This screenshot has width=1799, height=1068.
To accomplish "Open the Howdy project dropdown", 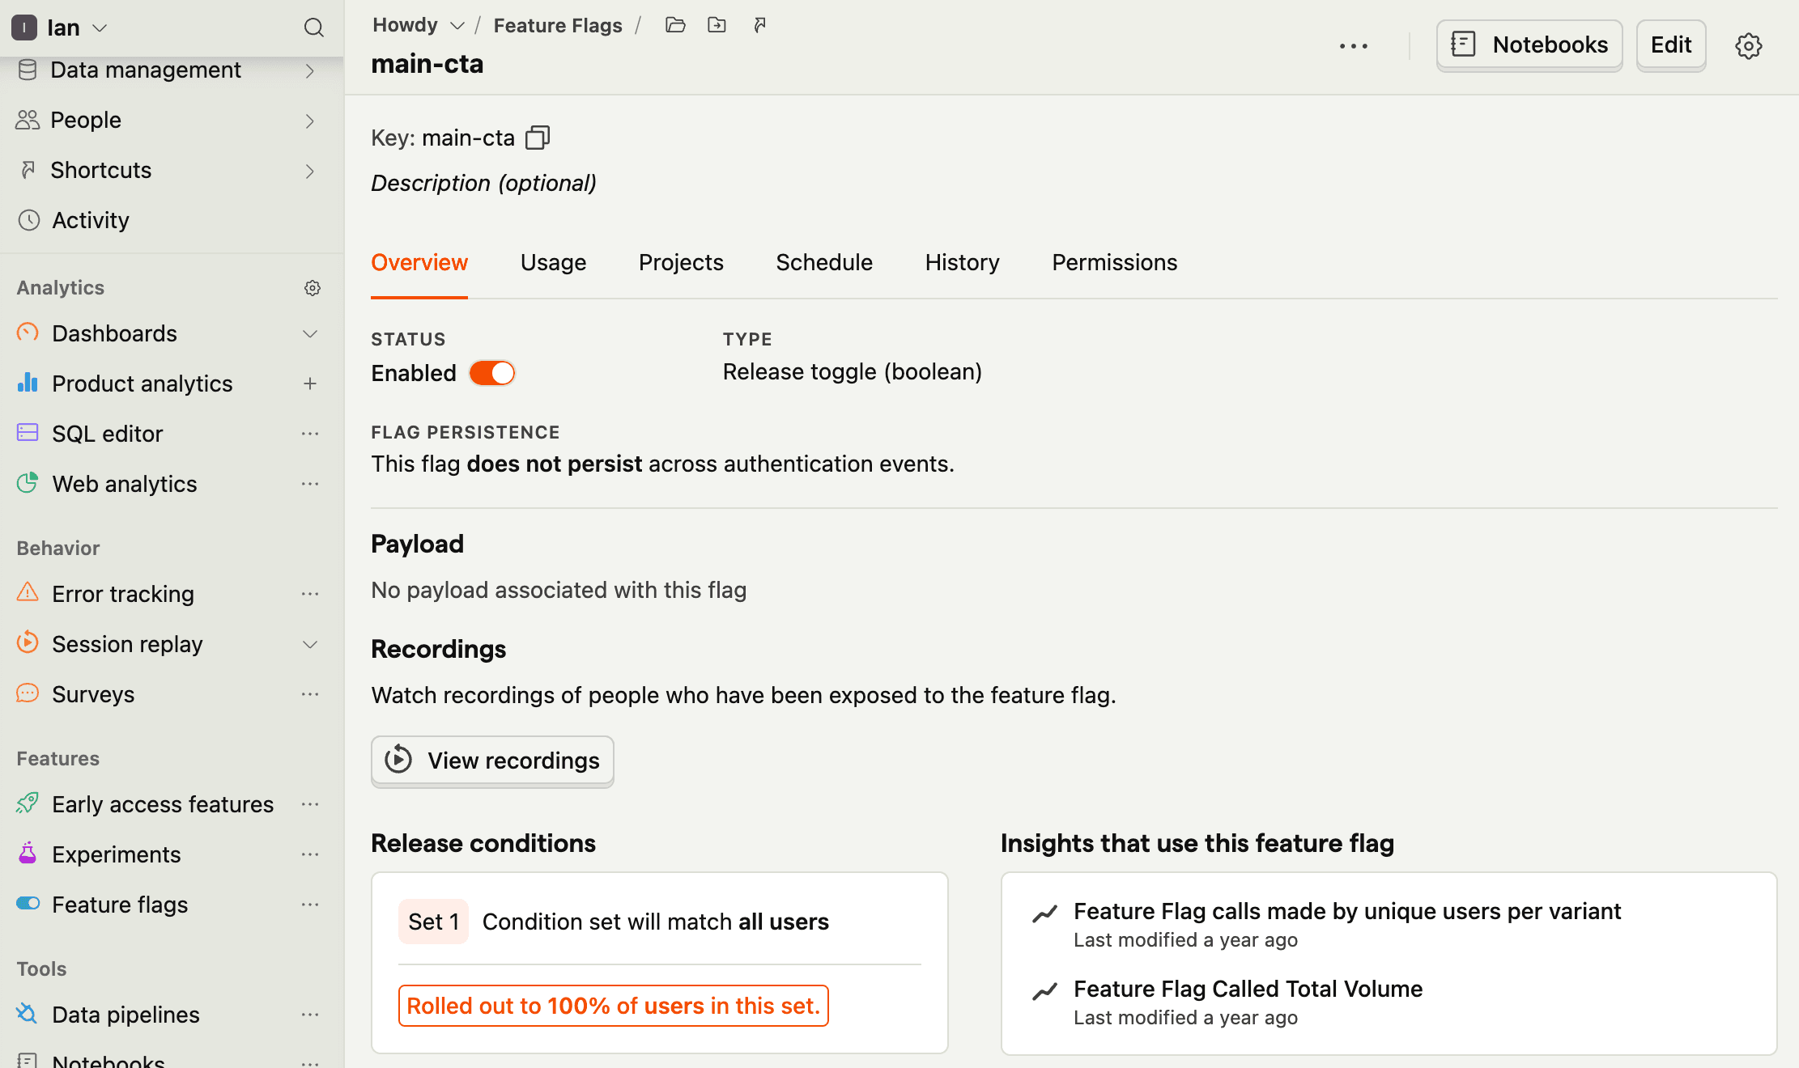I will tap(419, 25).
